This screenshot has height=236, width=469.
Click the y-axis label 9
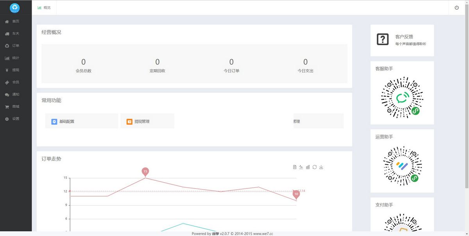coord(66,205)
